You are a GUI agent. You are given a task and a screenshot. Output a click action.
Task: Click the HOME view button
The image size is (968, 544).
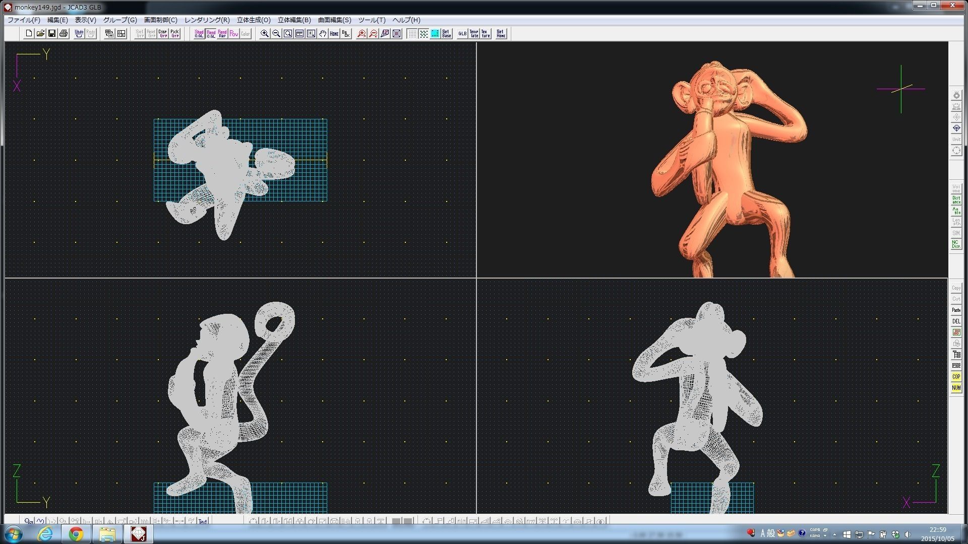click(x=334, y=34)
